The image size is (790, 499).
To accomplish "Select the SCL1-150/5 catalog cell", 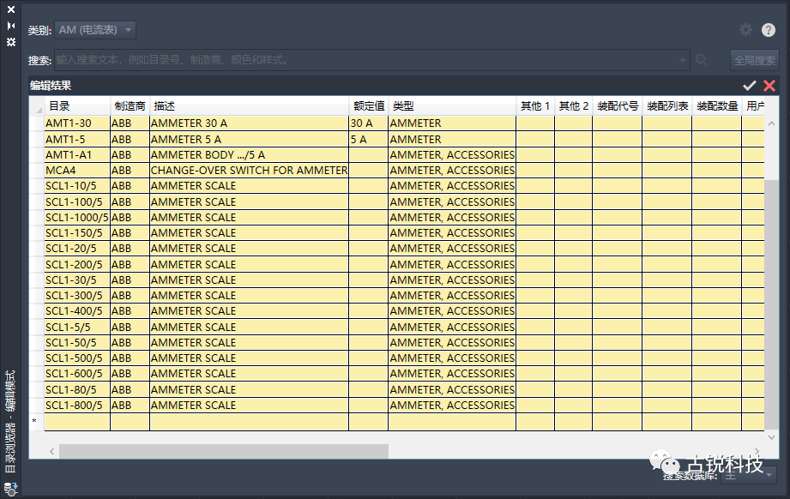I will pos(77,233).
